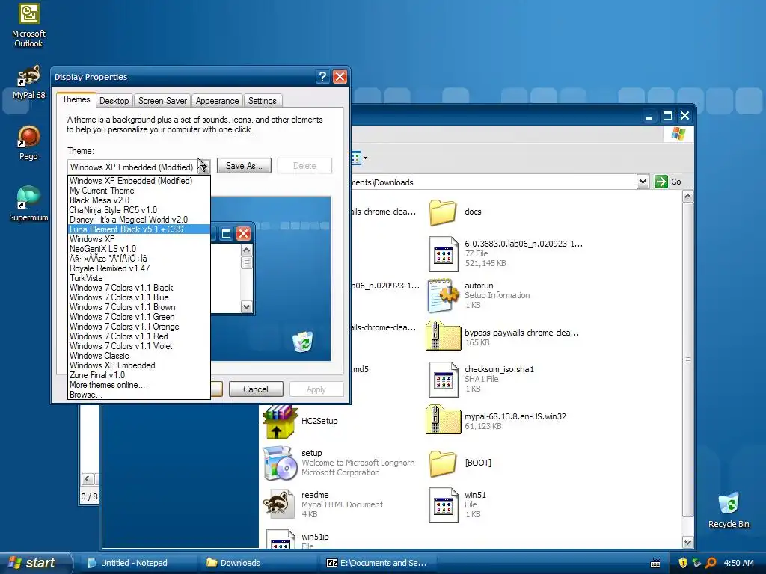Viewport: 766px width, 574px height.
Task: Select the 6.0.3683.0.lab06 7Z file icon
Action: pos(443,254)
